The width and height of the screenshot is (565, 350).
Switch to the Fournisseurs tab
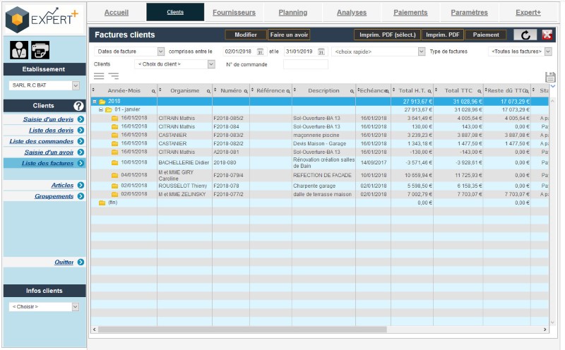coord(234,12)
